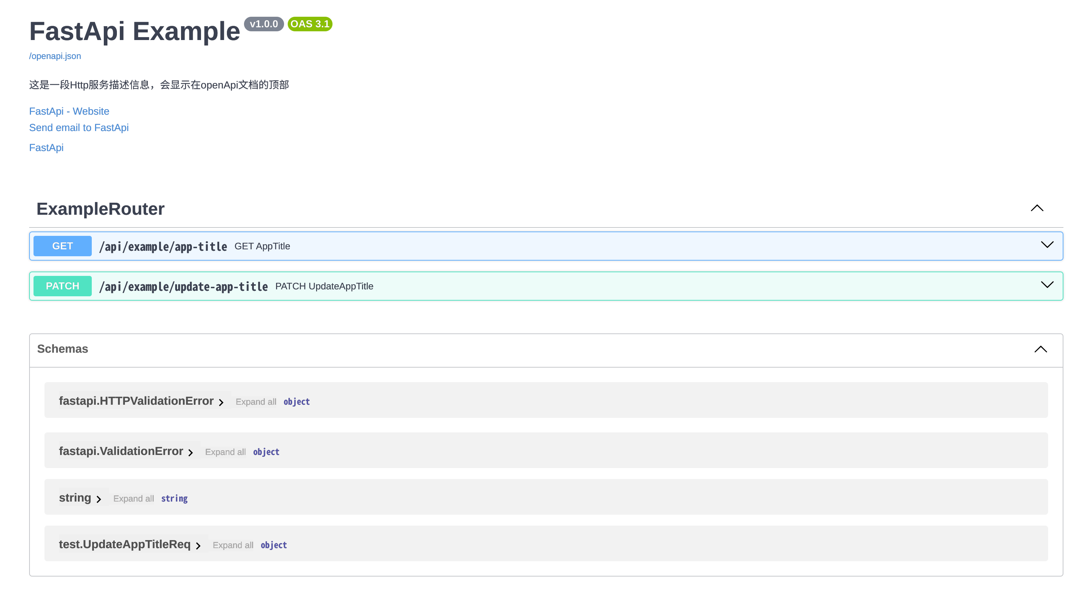Click the PATCH UpdateAppTitle summary text
The width and height of the screenshot is (1086, 590).
pos(324,286)
